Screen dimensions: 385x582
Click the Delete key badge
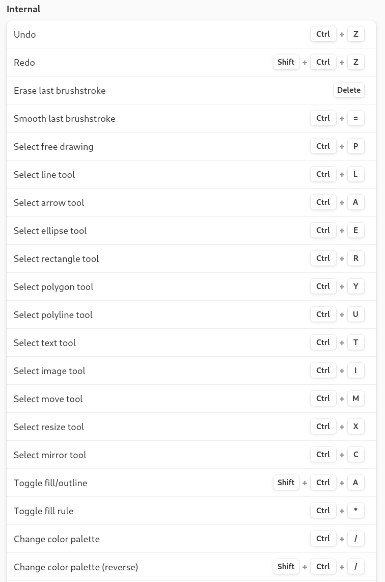tap(349, 90)
